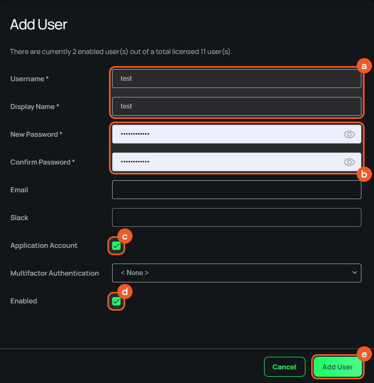Open the Multifactor Authentication dropdown

click(x=236, y=273)
